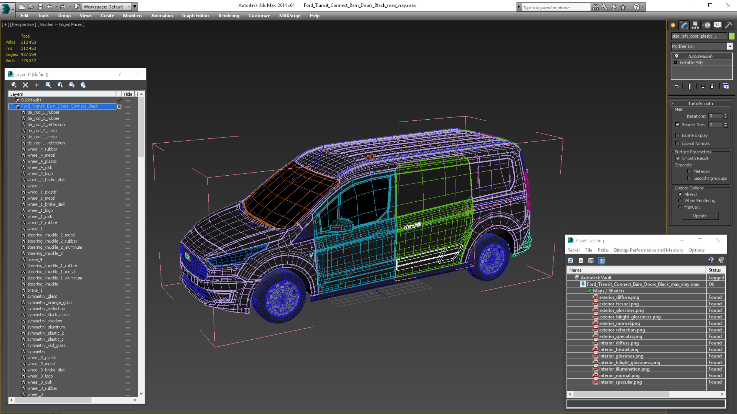Click the Name column header in Asset Tracking

pyautogui.click(x=636, y=270)
